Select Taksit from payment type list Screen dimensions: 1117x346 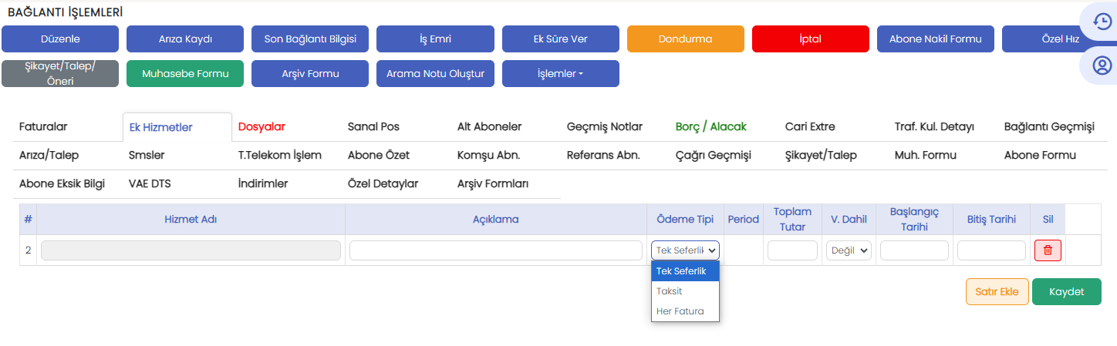point(670,291)
